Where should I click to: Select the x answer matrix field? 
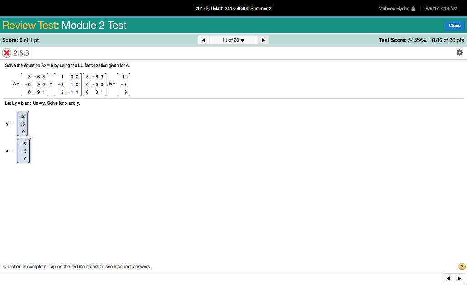[x=23, y=151]
